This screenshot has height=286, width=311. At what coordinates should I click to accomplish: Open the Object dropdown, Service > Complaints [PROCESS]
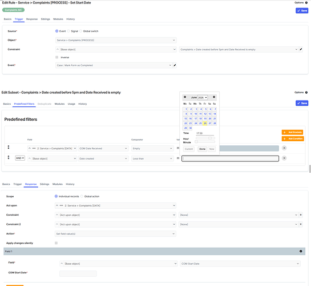coord(116,40)
